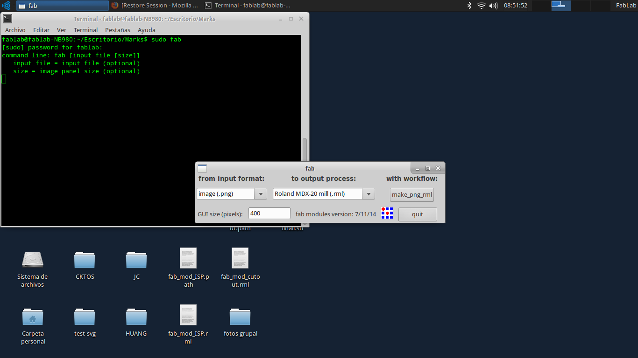Open the Ver menu in Terminal

pyautogui.click(x=62, y=30)
